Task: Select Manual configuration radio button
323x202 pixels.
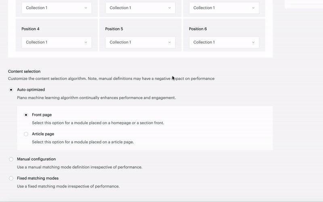Action: click(x=11, y=159)
